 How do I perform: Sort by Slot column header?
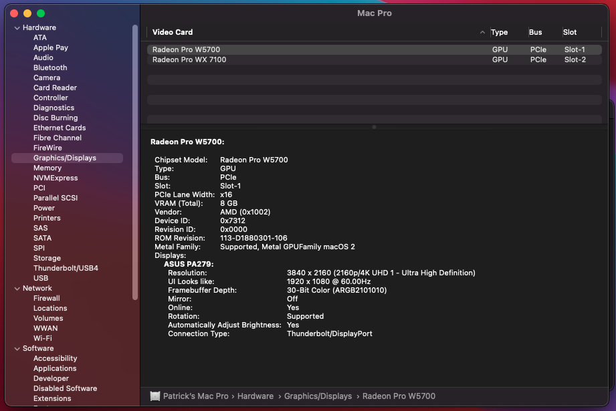[570, 32]
